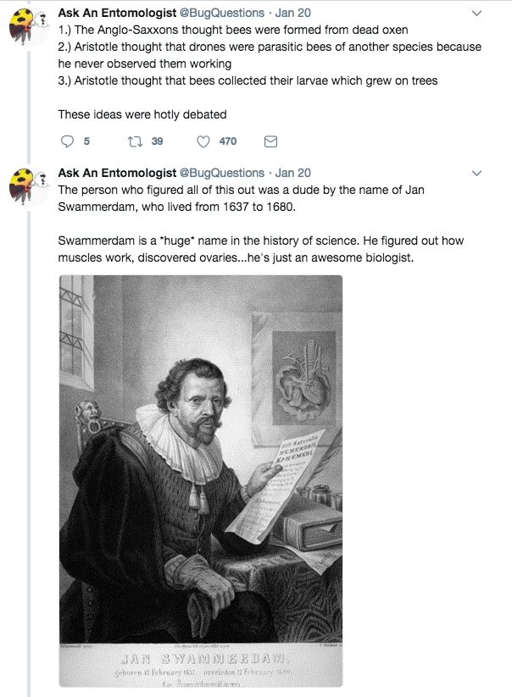Click the like count of 470
512x697 pixels.
click(x=228, y=141)
